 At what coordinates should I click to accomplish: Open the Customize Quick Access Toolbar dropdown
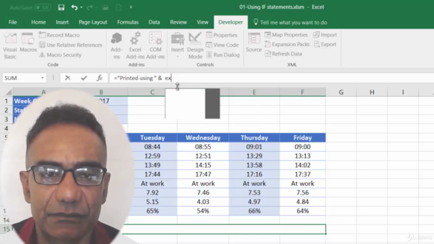tap(131, 7)
